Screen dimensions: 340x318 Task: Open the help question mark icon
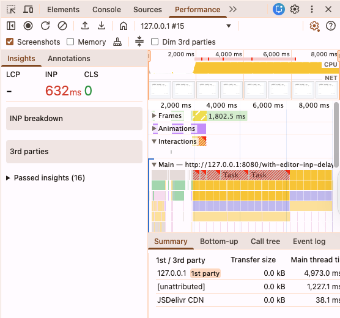pyautogui.click(x=331, y=26)
